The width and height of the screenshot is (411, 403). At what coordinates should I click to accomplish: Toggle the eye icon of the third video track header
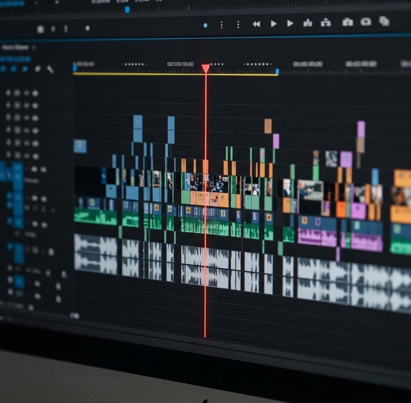point(35,118)
